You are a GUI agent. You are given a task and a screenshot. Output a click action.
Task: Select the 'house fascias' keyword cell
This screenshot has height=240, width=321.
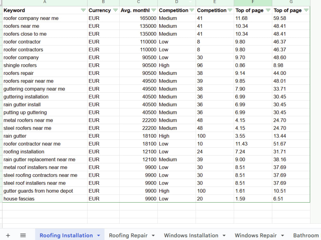point(45,199)
